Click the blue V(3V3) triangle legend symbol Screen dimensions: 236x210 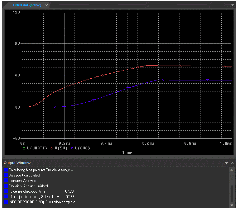pos(72,148)
